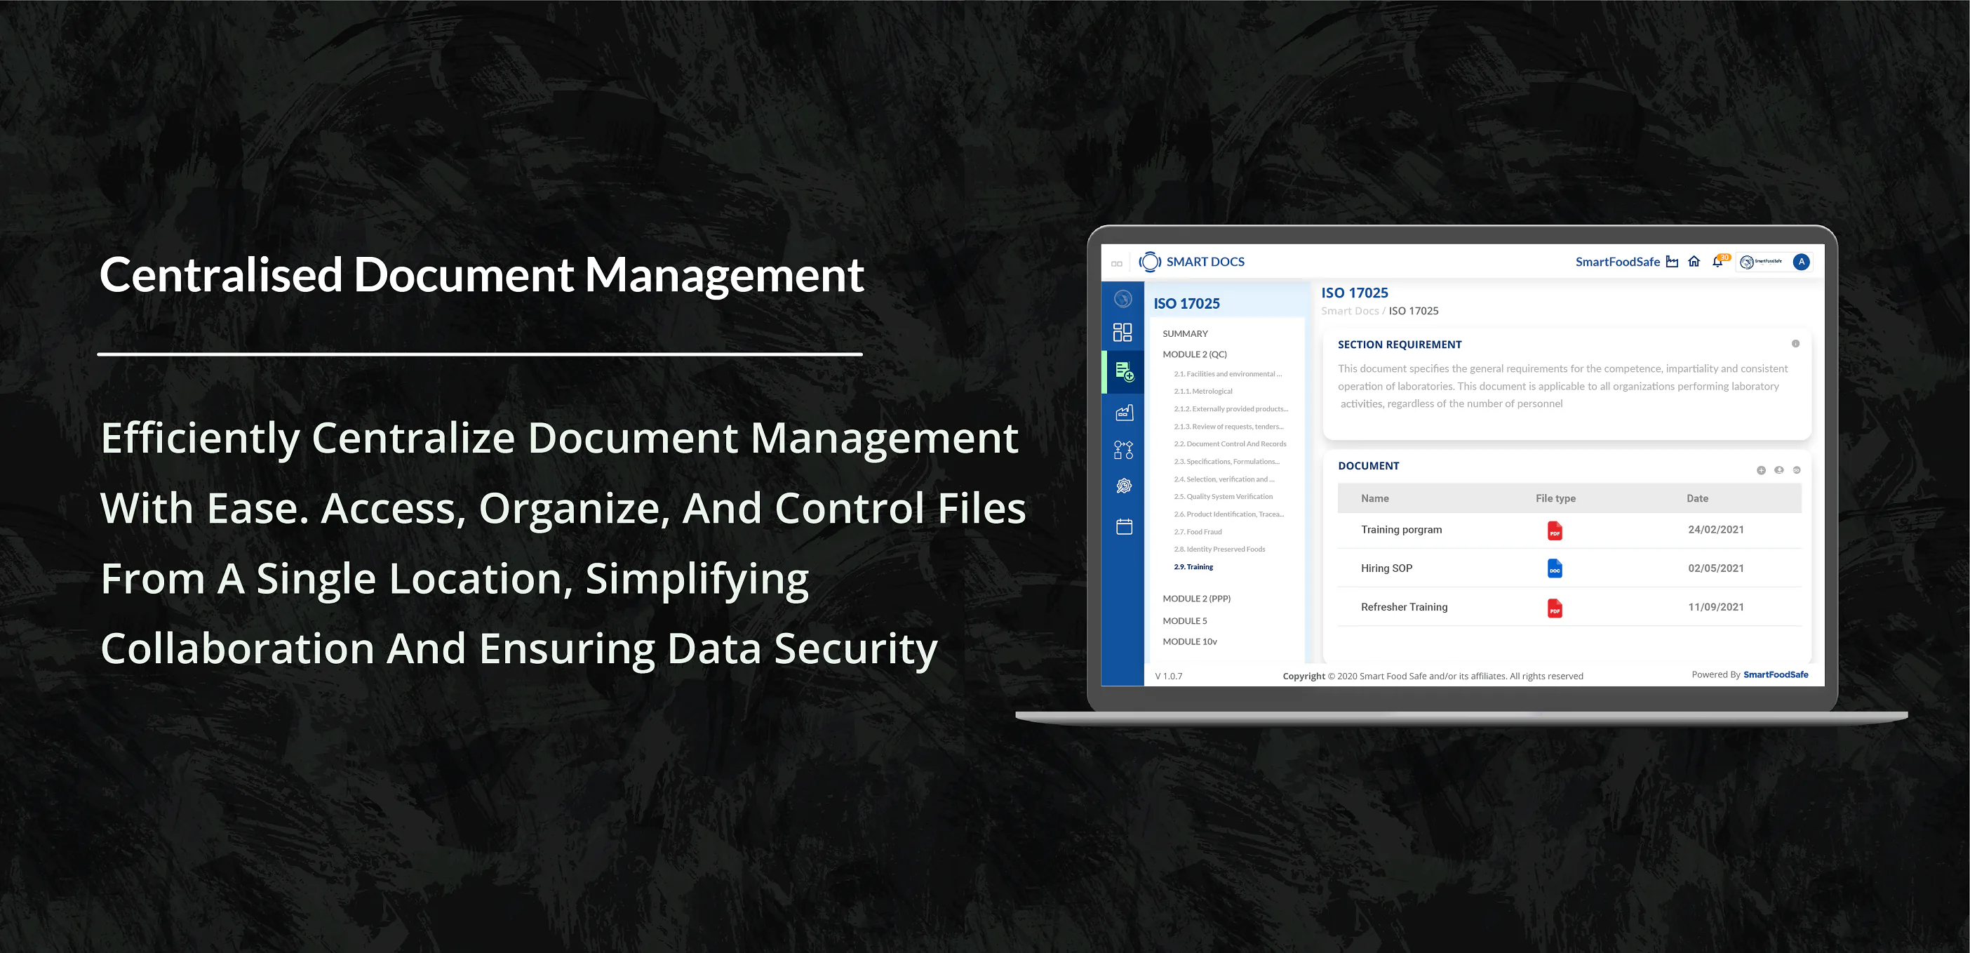Click the factory icon next to SmartFoodSafe

click(1672, 262)
